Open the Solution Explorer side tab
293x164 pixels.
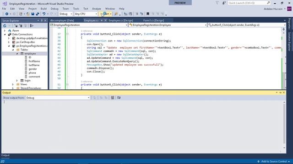pyautogui.click(x=289, y=41)
